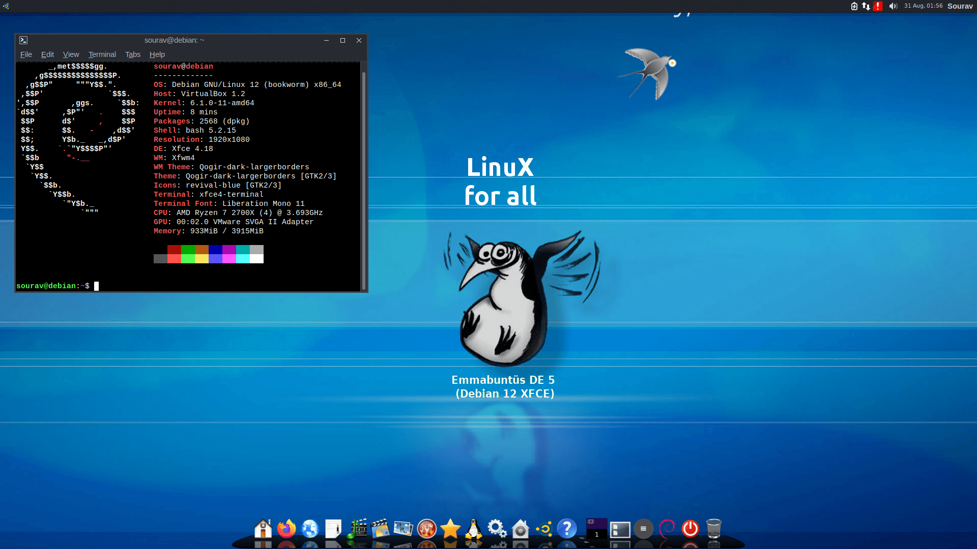The height and width of the screenshot is (549, 977).
Task: Click the Debian swirl icon in the dock
Action: coord(667,529)
